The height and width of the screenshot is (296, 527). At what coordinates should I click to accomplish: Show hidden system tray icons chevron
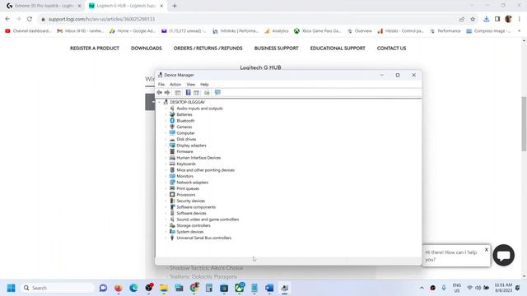[422, 288]
